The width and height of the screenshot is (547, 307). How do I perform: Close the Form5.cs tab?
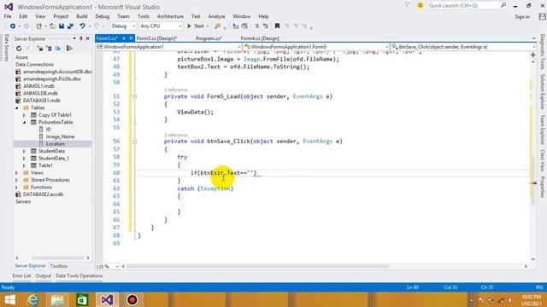pyautogui.click(x=131, y=38)
